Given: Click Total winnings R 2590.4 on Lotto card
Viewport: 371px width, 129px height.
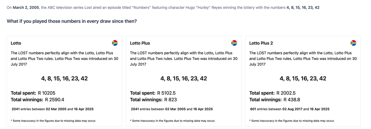Looking at the screenshot, I should (x=37, y=100).
